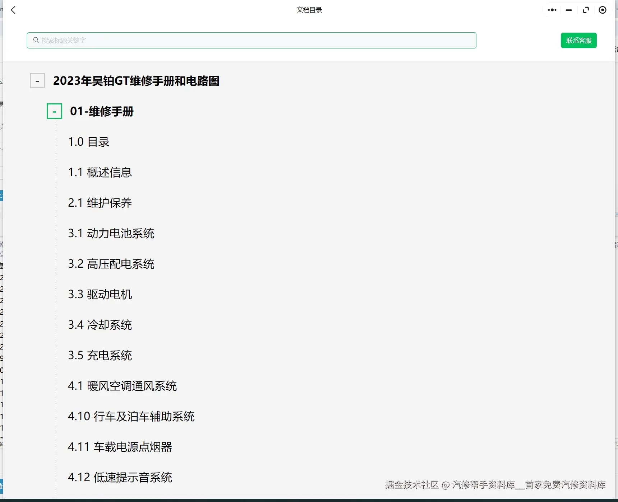Open 3.3 驱动电机
Image resolution: width=618 pixels, height=502 pixels.
(x=100, y=294)
